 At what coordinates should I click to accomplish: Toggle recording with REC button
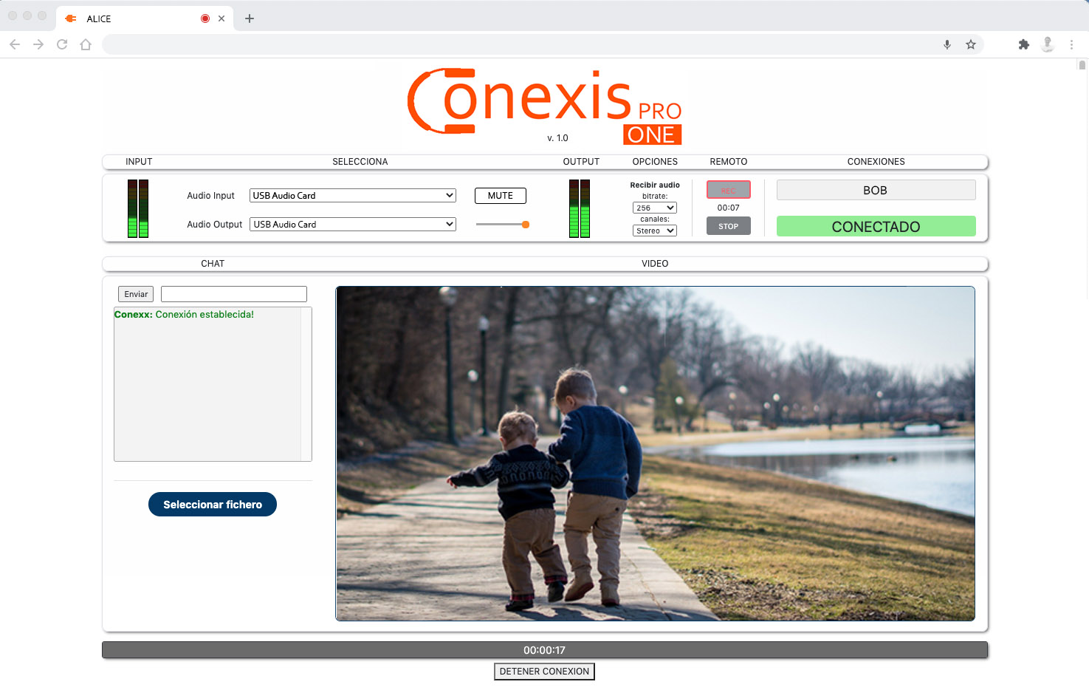click(x=728, y=190)
